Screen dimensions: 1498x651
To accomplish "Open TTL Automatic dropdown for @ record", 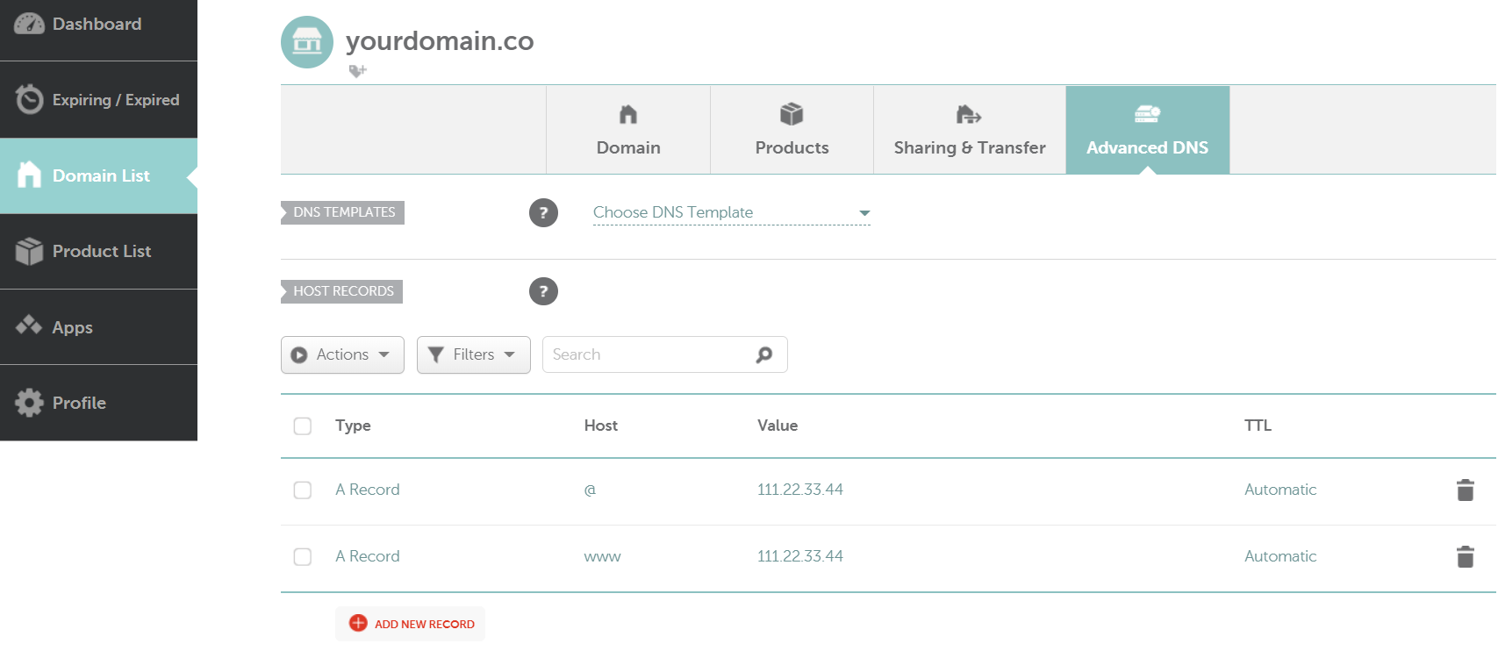I will tap(1280, 490).
